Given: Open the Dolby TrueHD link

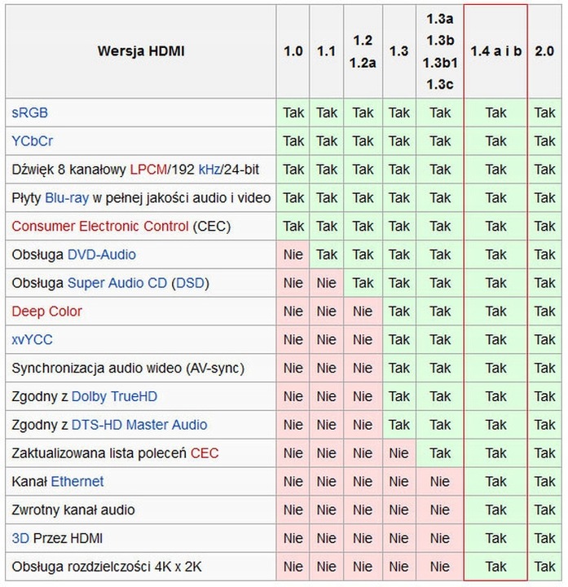Looking at the screenshot, I should pyautogui.click(x=115, y=396).
